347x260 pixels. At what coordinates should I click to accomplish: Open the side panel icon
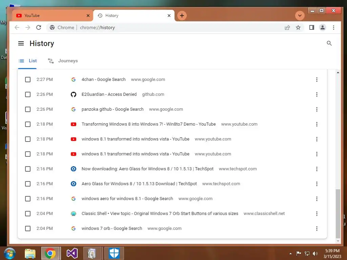(312, 27)
